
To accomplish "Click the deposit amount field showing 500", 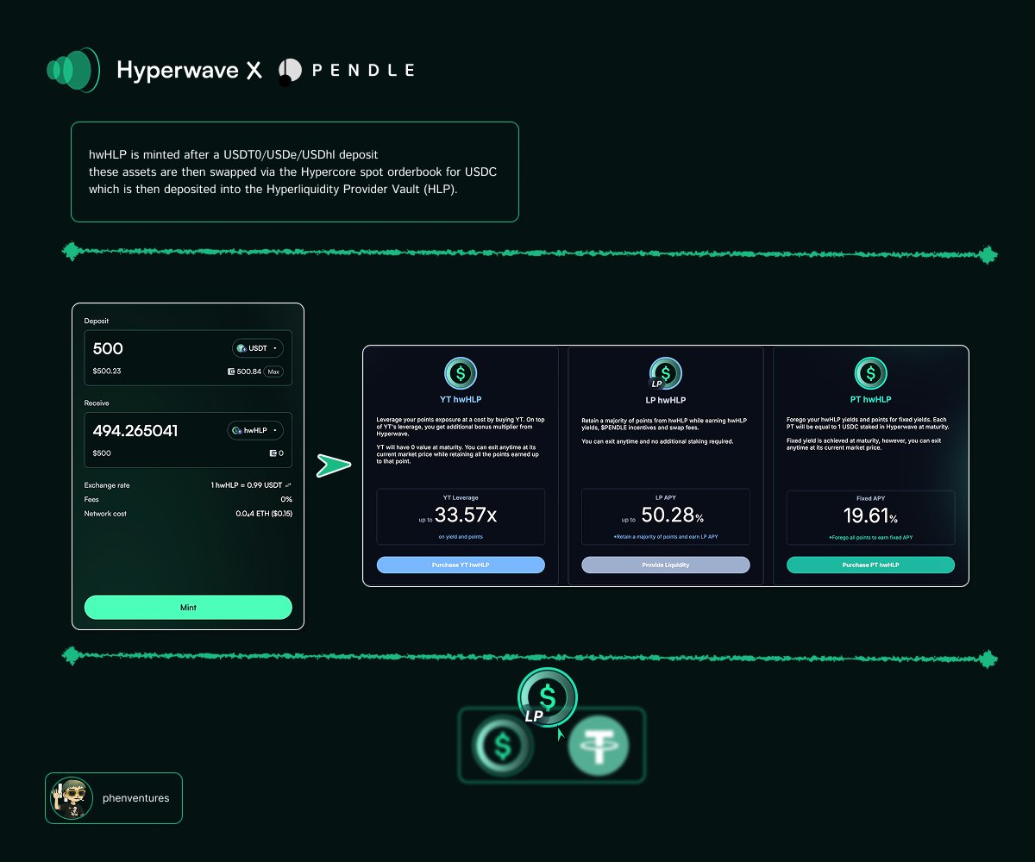I will (188, 358).
